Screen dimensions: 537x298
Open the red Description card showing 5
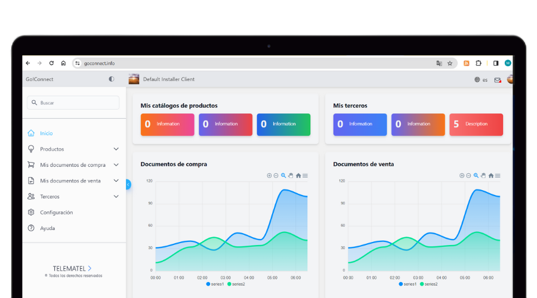tap(476, 125)
